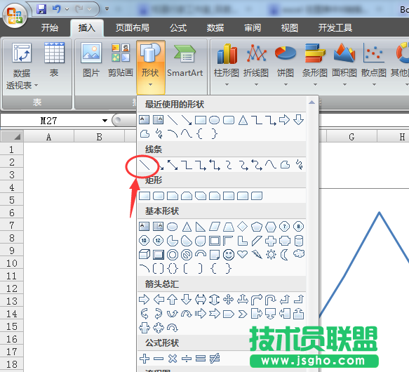Pick down arrow in 最近使用的形状
409x372 pixels.
click(x=299, y=119)
